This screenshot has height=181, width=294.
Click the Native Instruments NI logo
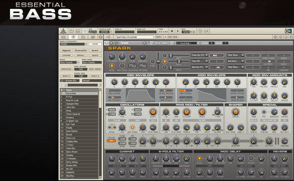[x=288, y=31]
